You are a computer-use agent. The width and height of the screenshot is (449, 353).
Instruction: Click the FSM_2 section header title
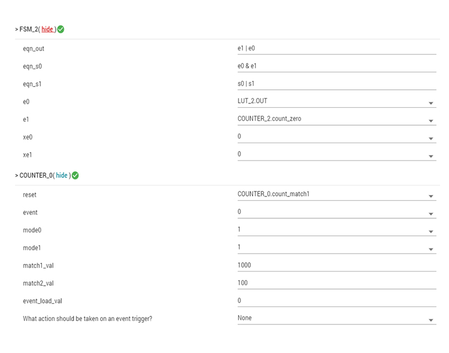(x=27, y=29)
